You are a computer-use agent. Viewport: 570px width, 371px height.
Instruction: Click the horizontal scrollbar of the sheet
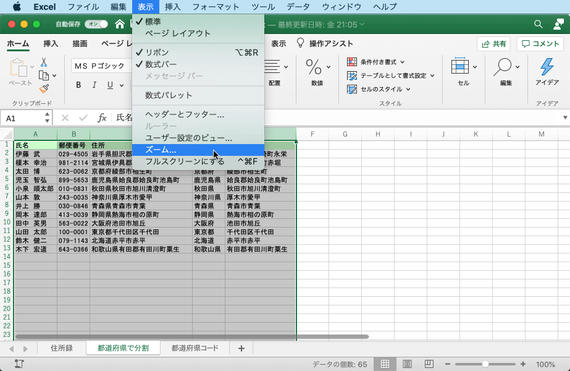[x=192, y=337]
